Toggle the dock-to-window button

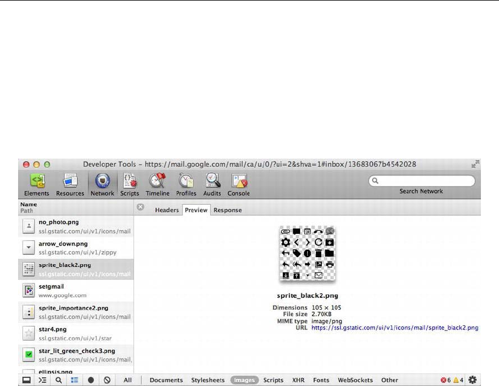(x=26, y=380)
